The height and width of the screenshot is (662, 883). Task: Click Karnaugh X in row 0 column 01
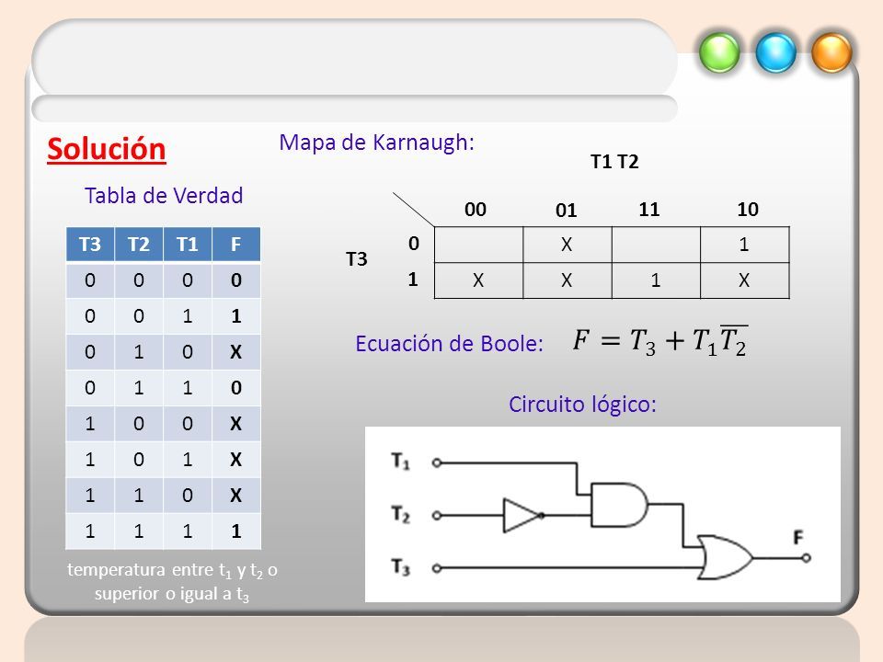coord(568,245)
